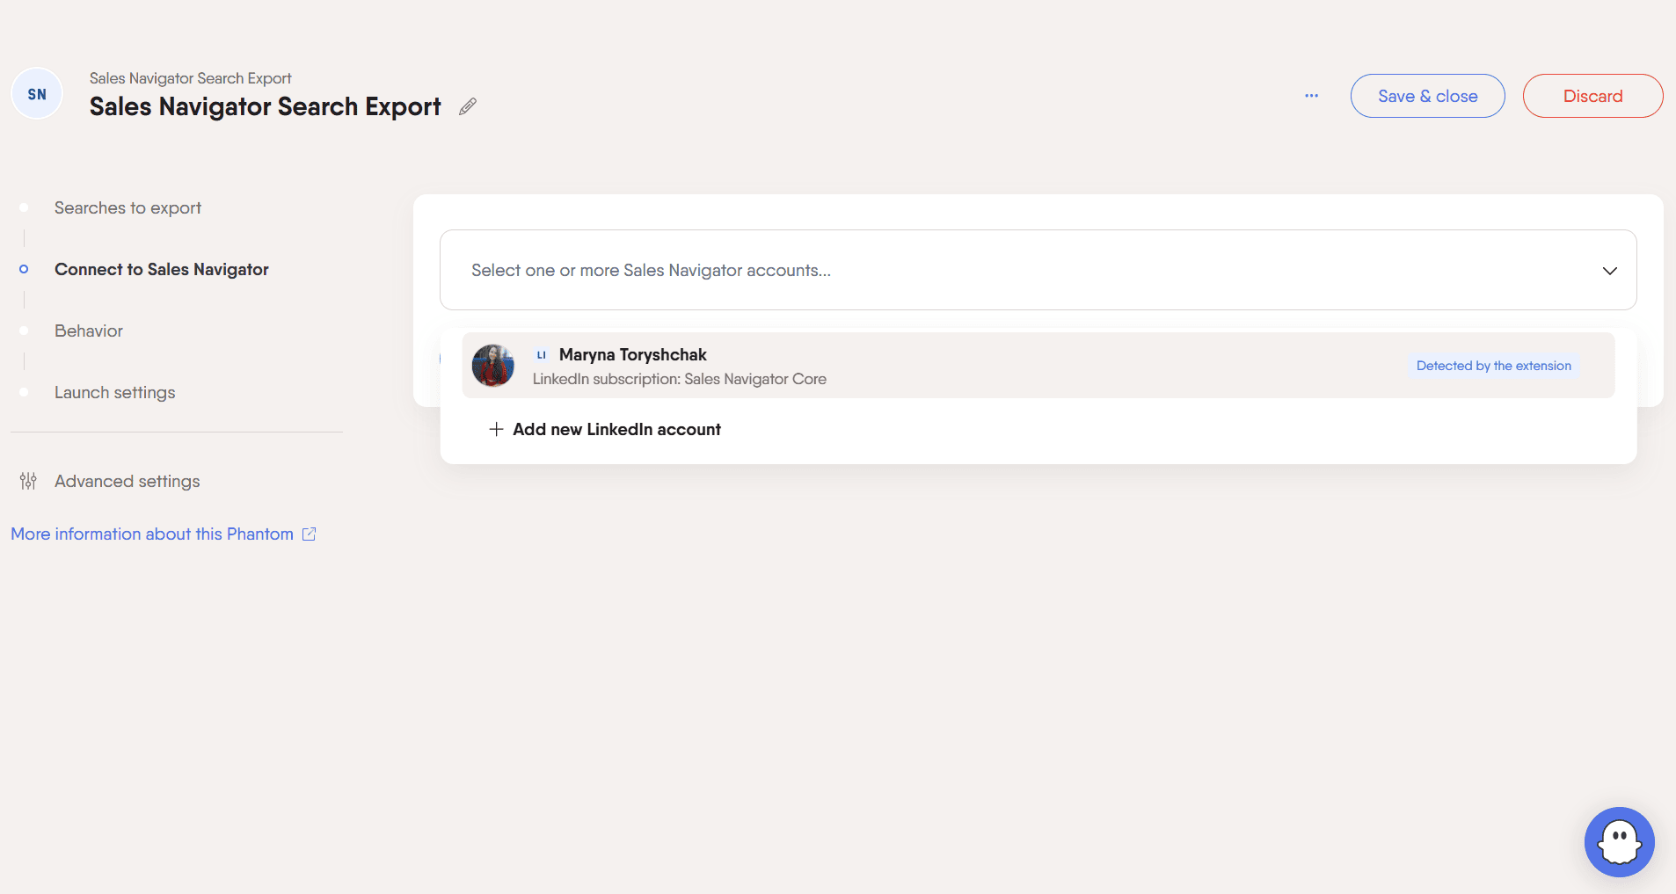1676x894 pixels.
Task: Click the Discard button
Action: [x=1592, y=96]
